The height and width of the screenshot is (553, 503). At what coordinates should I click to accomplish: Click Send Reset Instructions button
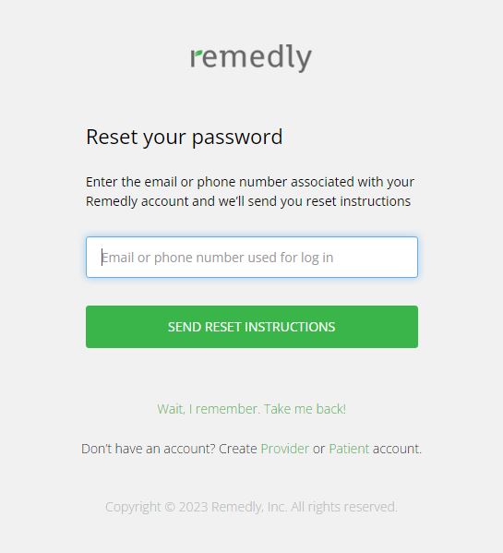click(x=252, y=327)
